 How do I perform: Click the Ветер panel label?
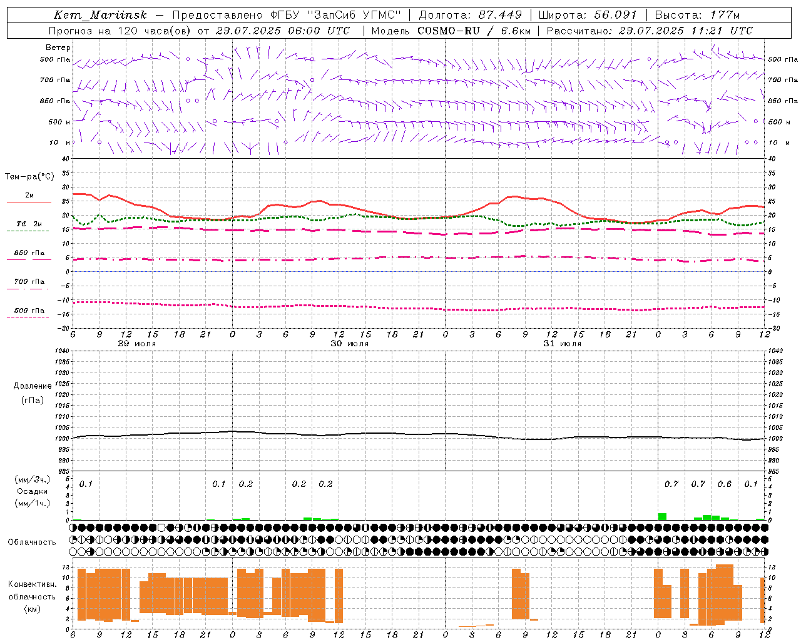pyautogui.click(x=58, y=47)
